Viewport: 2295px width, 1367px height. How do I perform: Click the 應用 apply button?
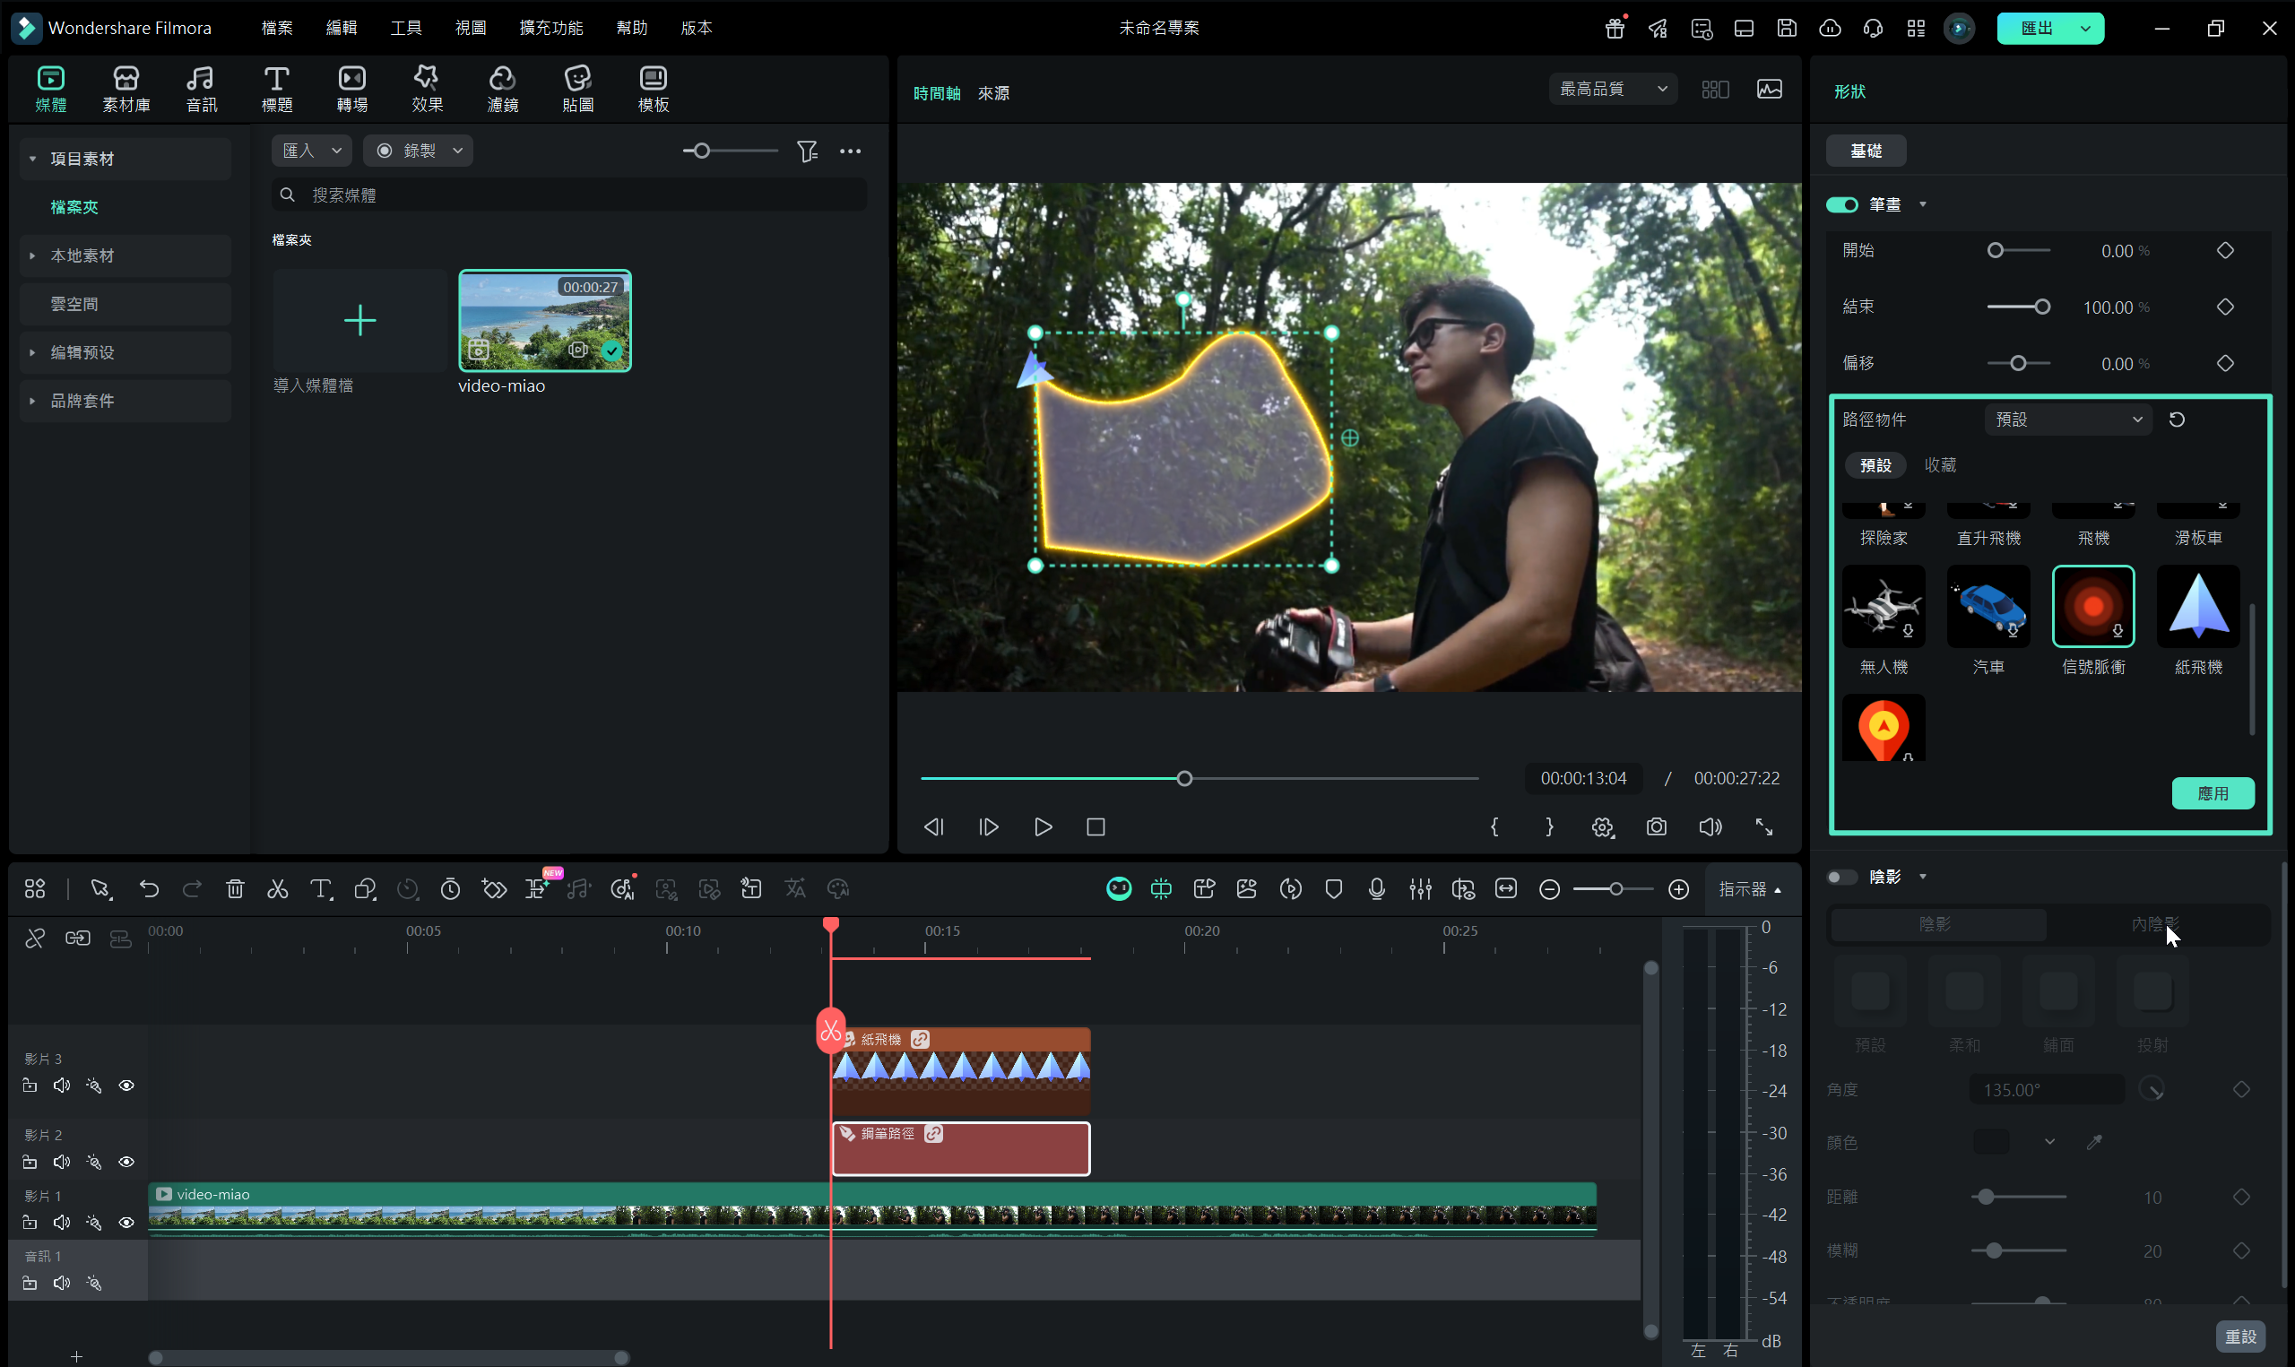(2213, 793)
